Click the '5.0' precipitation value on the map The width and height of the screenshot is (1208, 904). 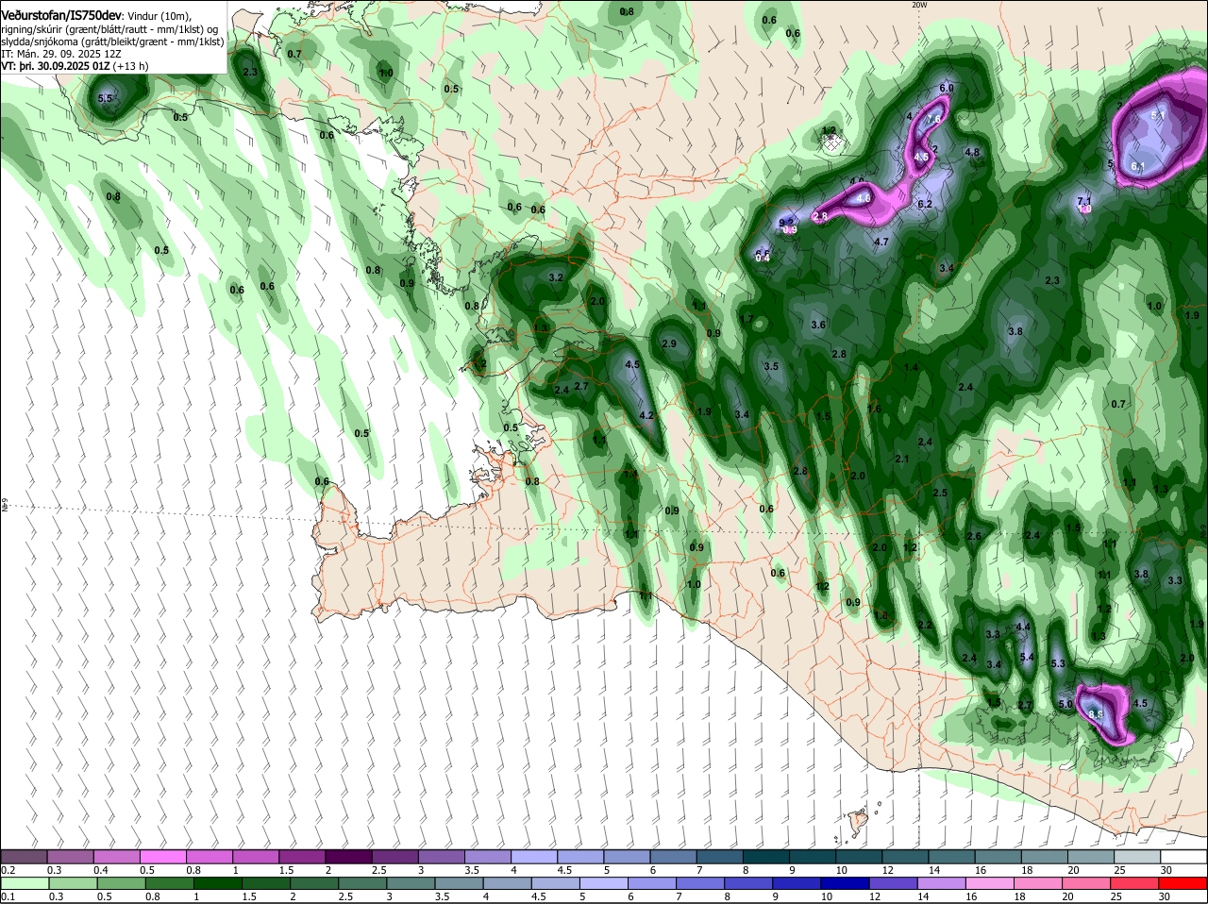[1065, 704]
